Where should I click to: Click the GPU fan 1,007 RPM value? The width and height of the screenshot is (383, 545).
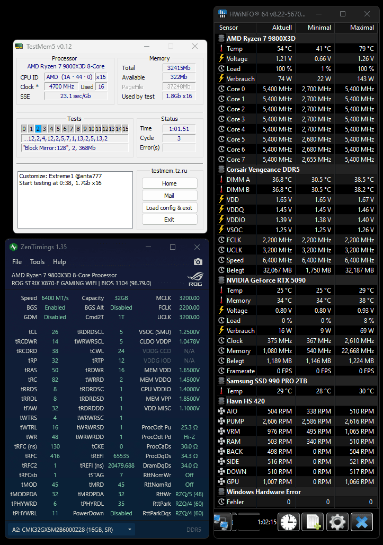pyautogui.click(x=277, y=482)
